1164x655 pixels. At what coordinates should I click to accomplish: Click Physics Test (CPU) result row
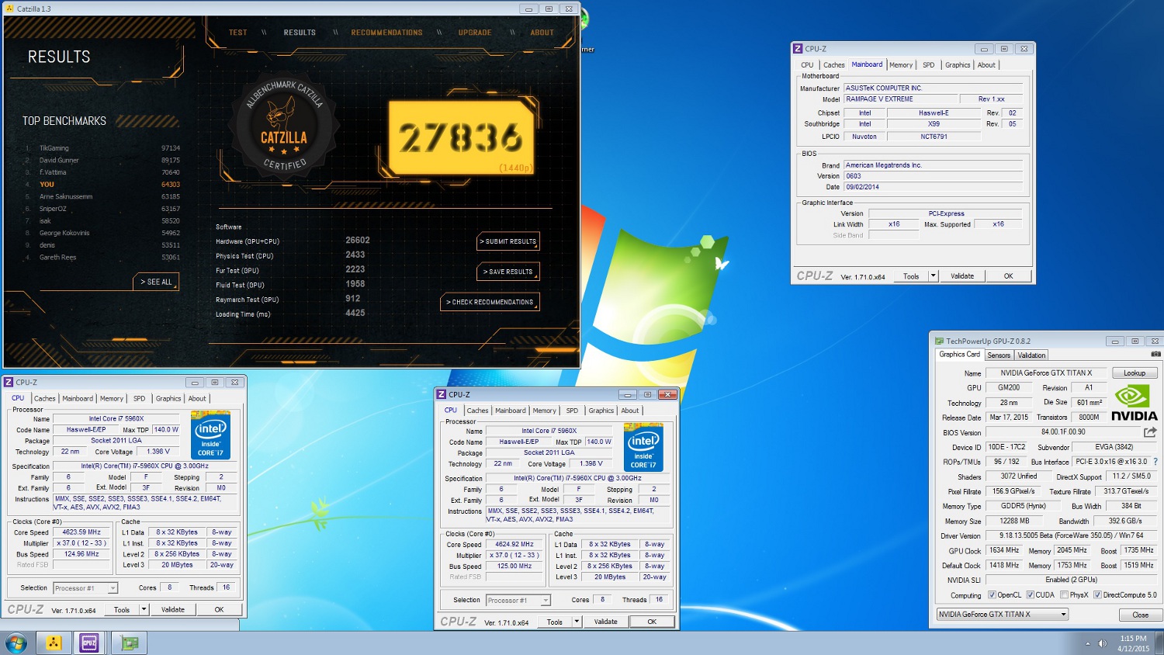click(291, 255)
